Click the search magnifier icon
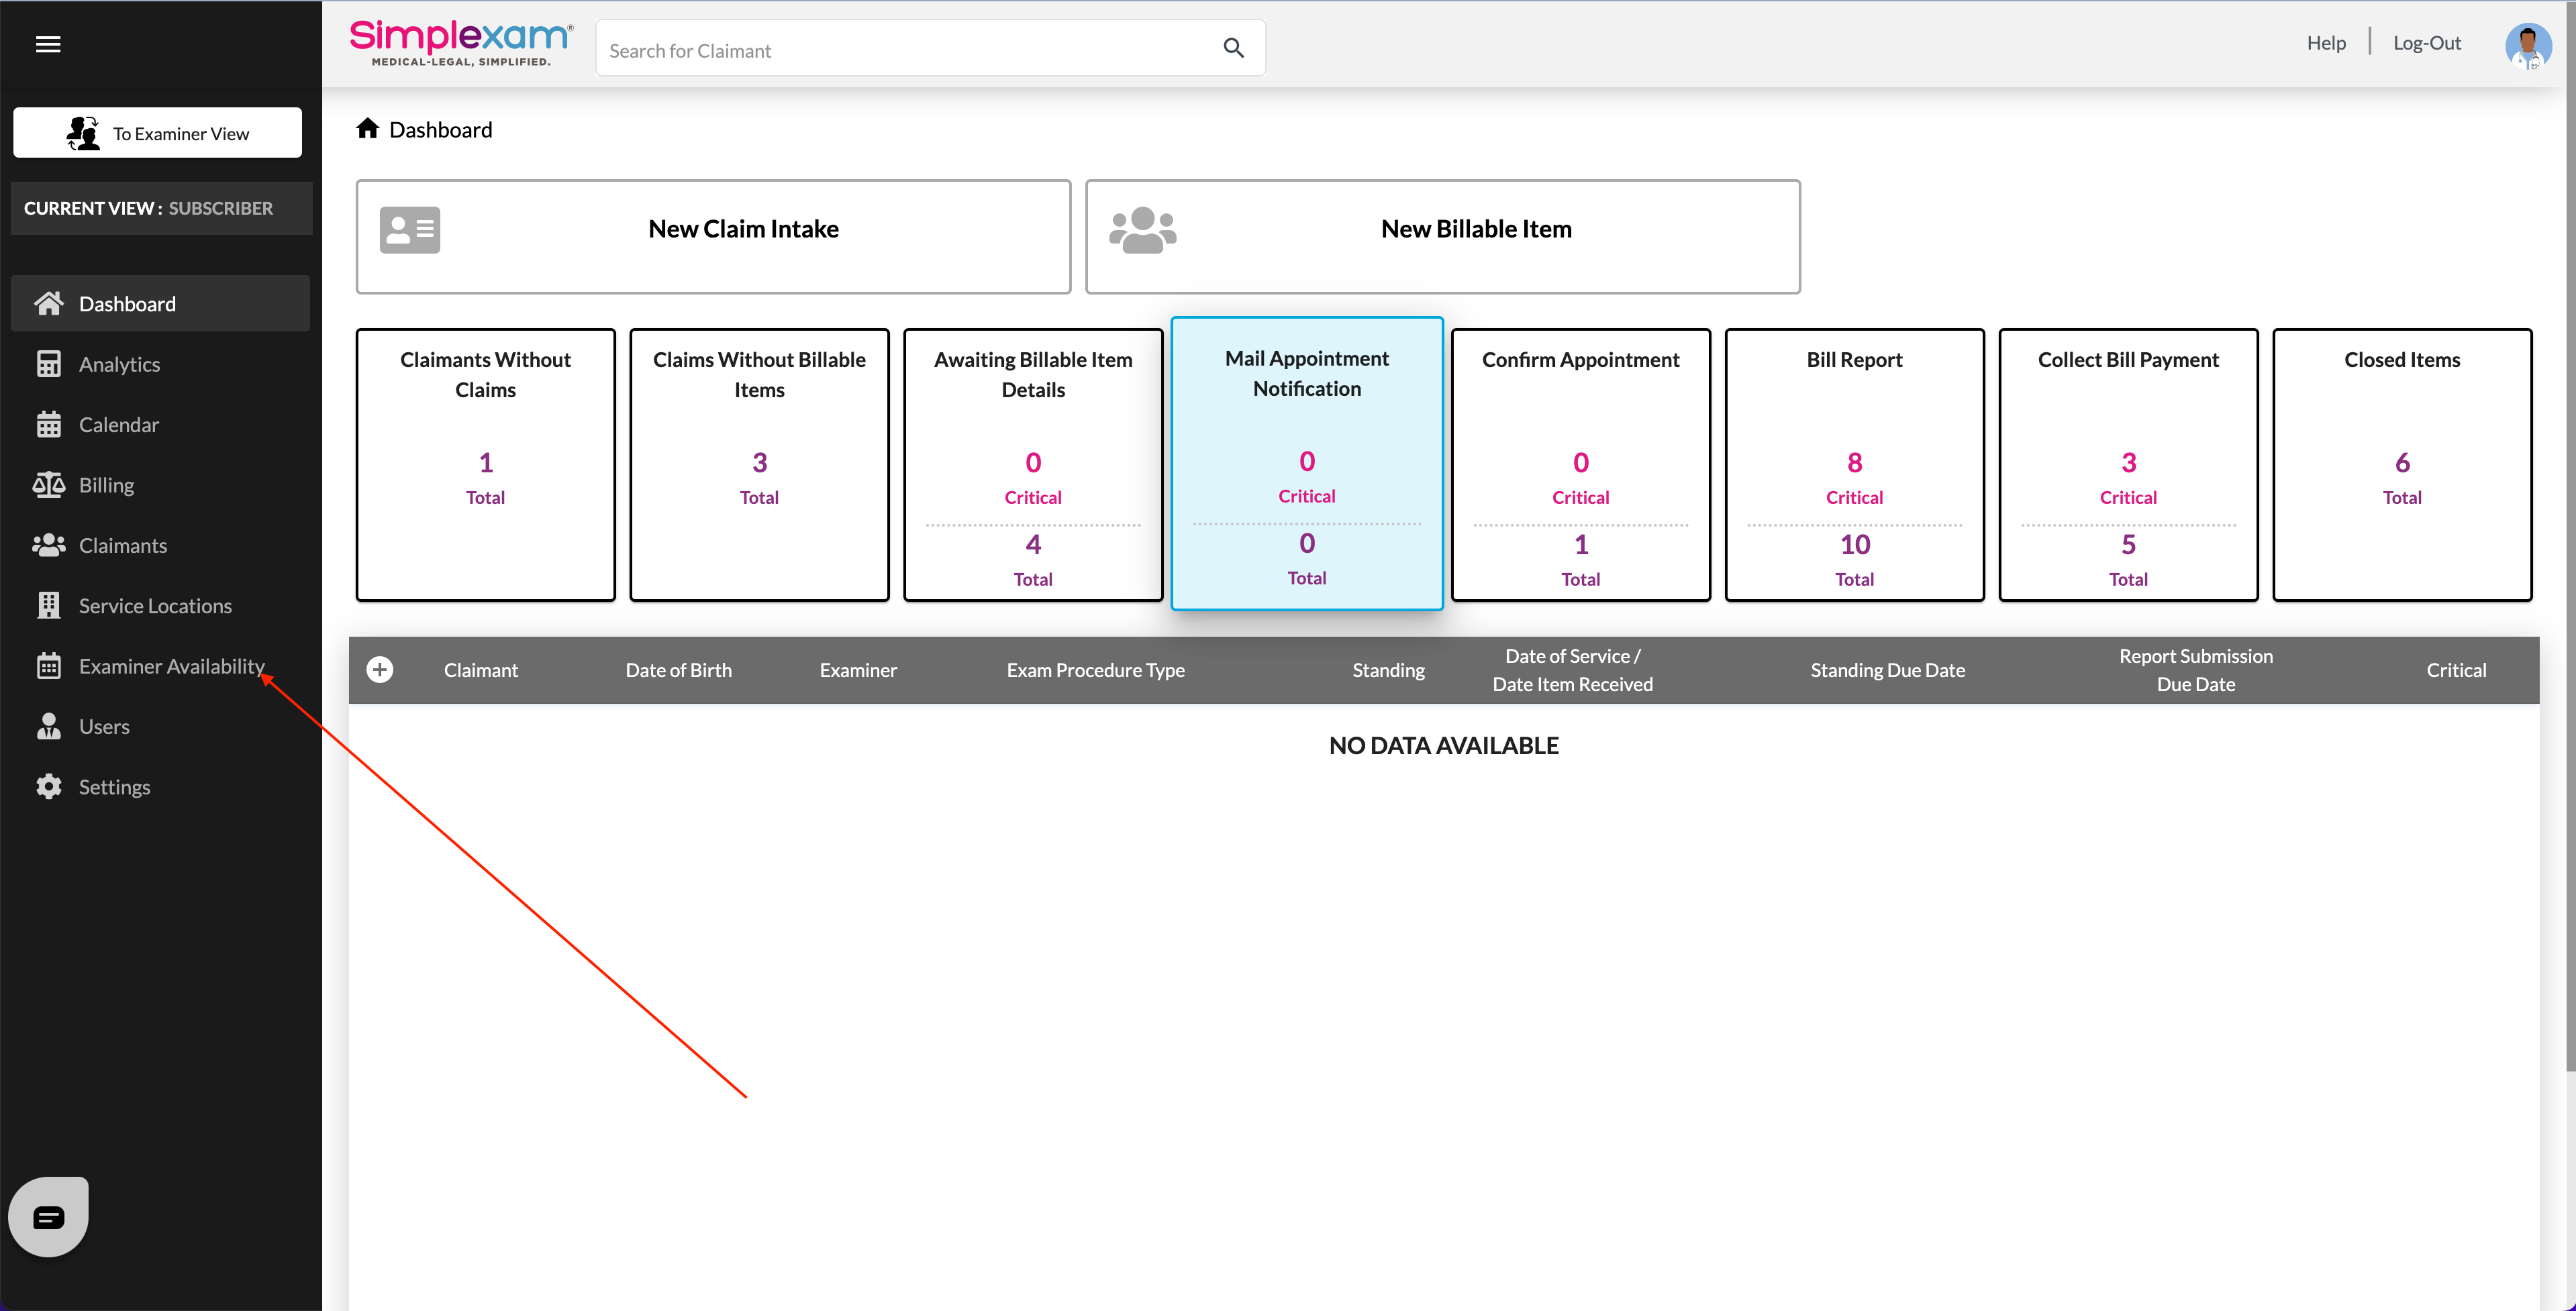Viewport: 2576px width, 1311px height. (1233, 48)
